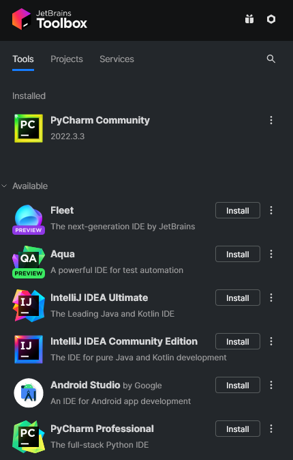Open the gift box what's new icon
The image size is (293, 460).
pyautogui.click(x=249, y=19)
